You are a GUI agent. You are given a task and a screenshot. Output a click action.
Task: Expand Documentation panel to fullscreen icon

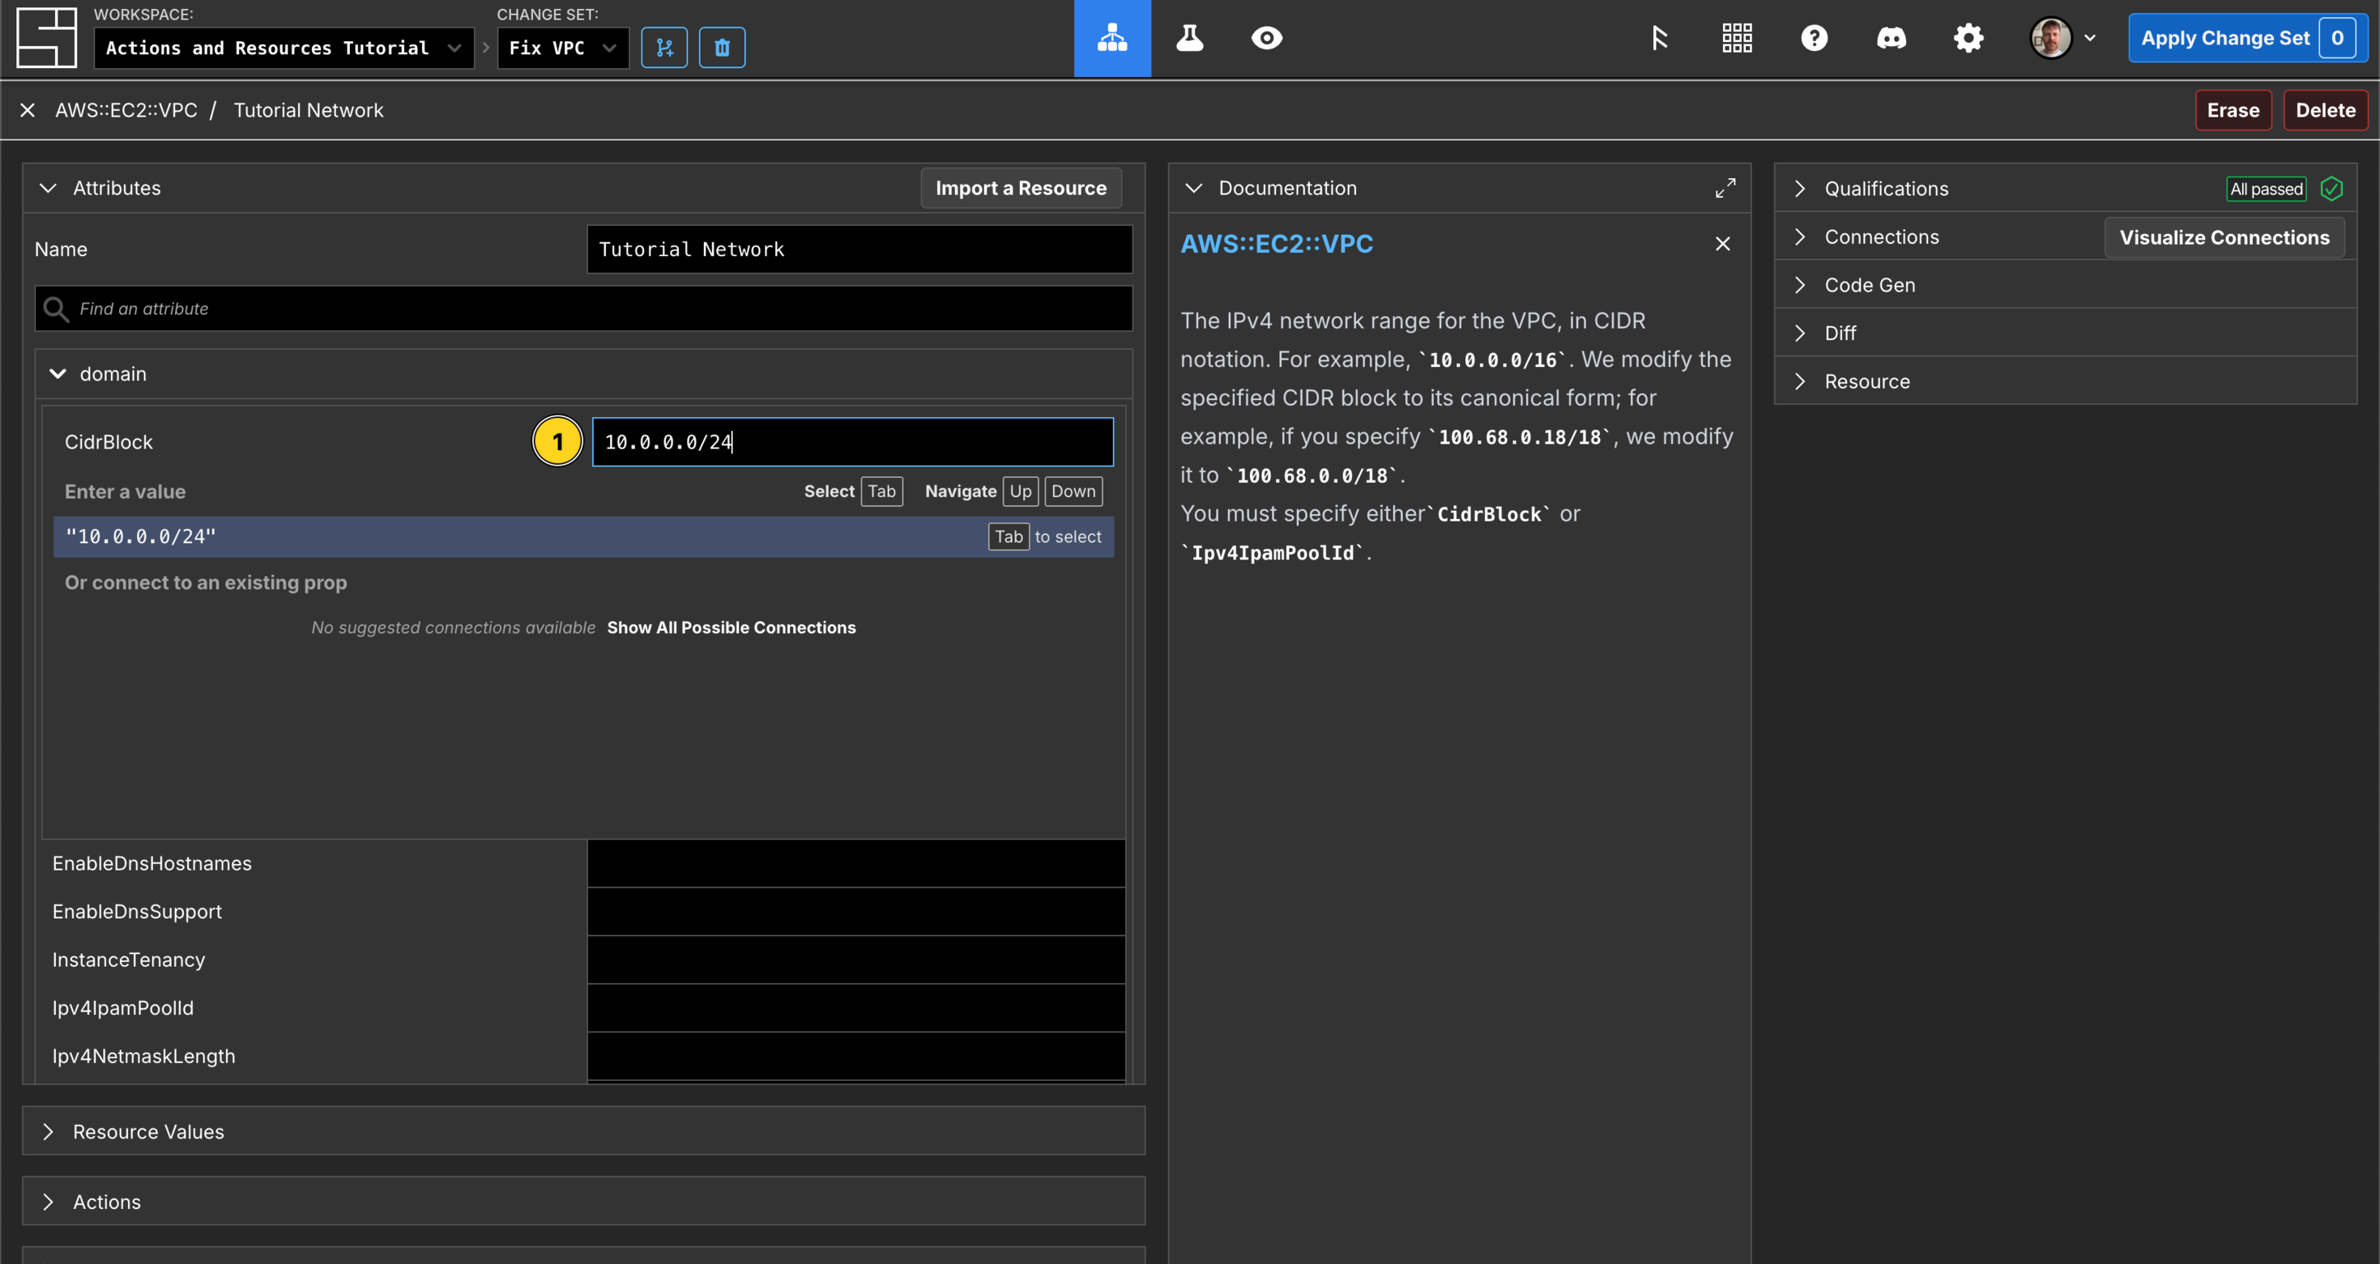click(1725, 187)
